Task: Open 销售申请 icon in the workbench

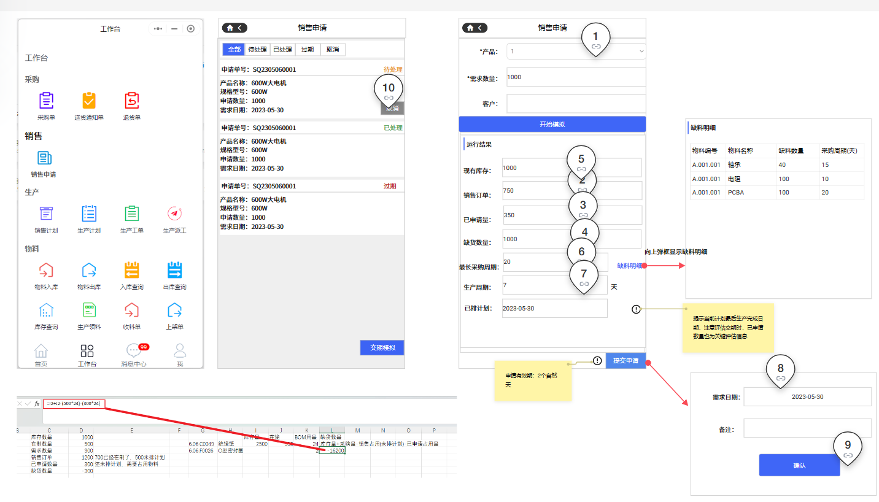Action: [45, 158]
